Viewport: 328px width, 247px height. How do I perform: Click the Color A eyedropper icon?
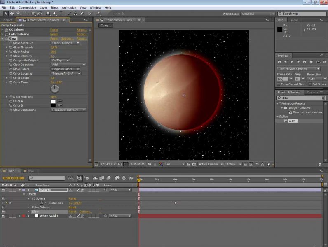[60, 101]
